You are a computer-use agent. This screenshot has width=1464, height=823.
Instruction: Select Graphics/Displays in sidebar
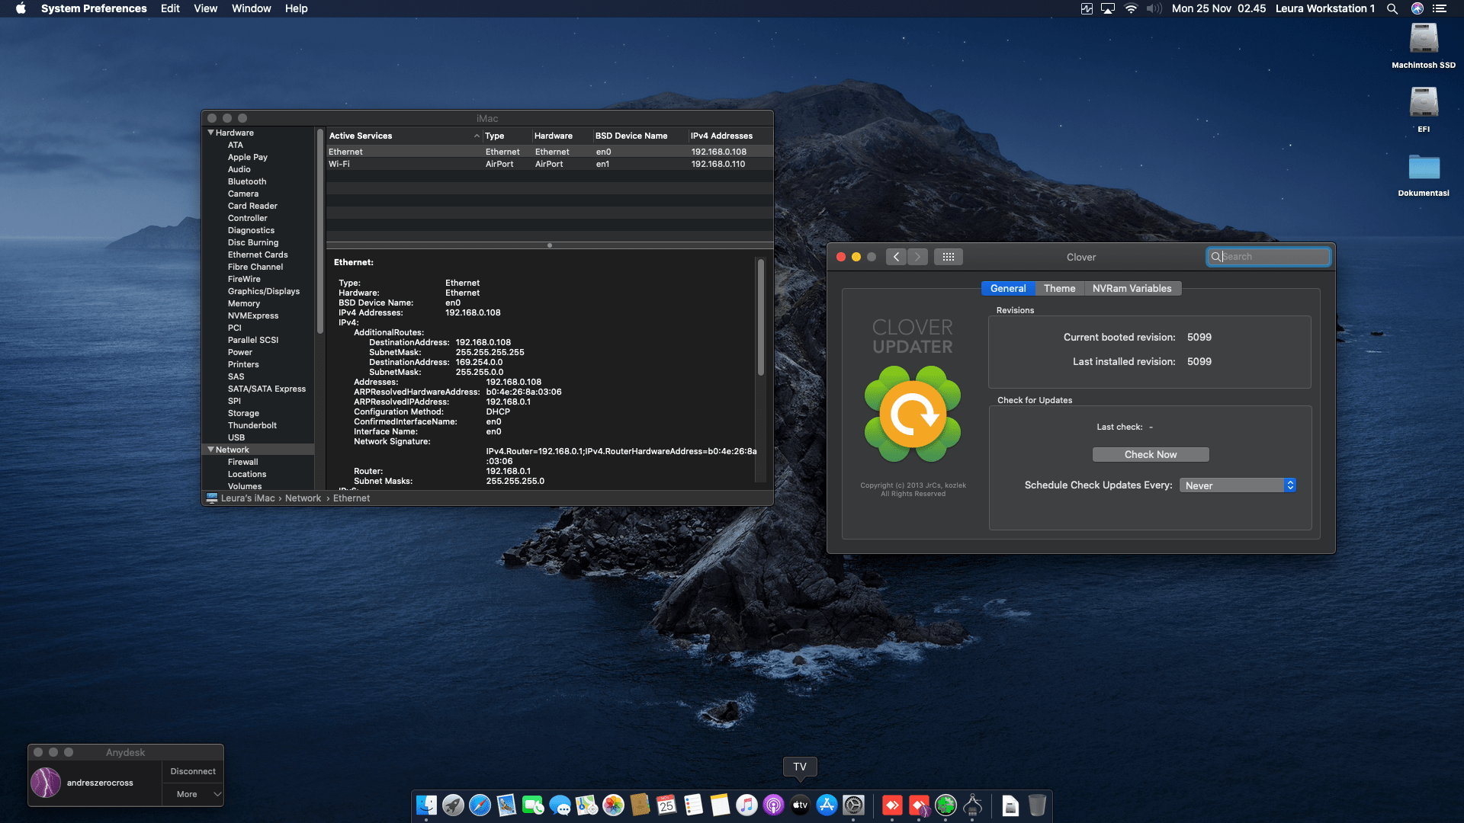264,291
